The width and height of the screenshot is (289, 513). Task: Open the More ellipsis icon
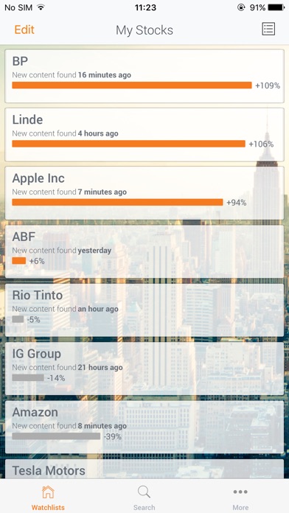(240, 492)
